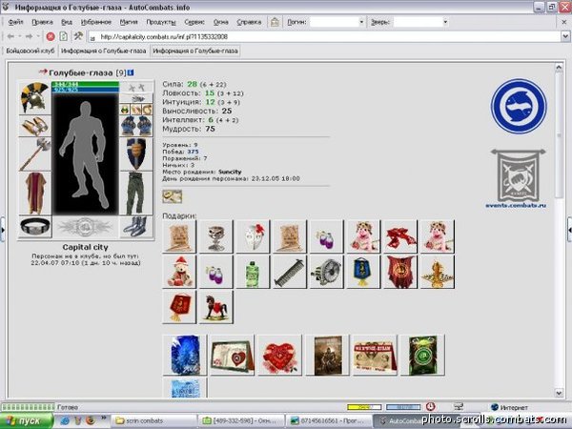Open the tools hammer icon in toolbar
This screenshot has height=429, width=572.
point(78,36)
